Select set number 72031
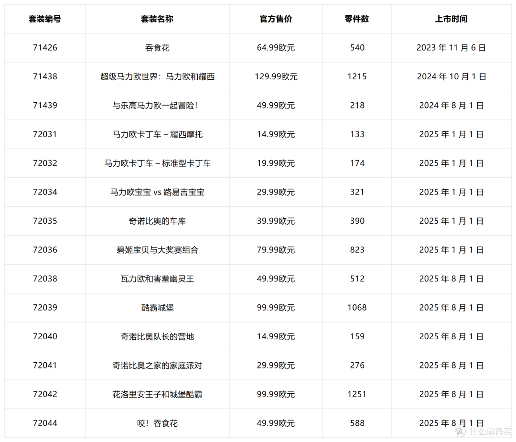 pos(45,135)
